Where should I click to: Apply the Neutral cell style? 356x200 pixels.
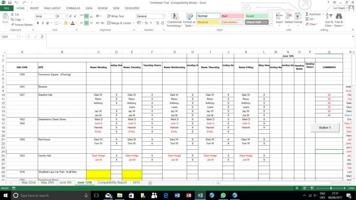point(208,22)
